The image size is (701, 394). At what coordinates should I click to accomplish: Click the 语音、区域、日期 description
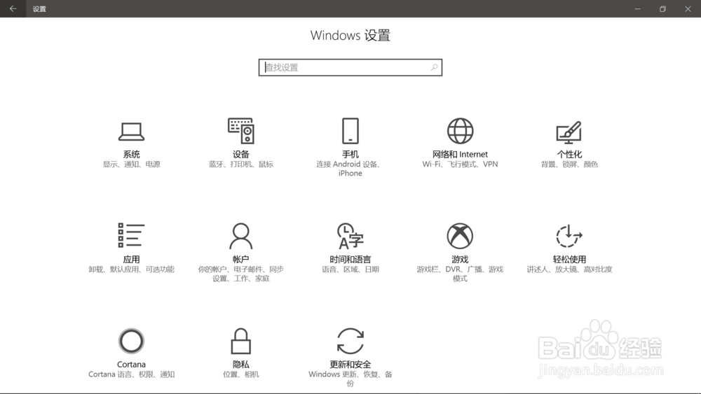tap(350, 269)
